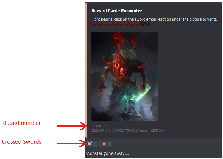
Task: Click the count 1 beside explosion reaction
Action: [109, 144]
